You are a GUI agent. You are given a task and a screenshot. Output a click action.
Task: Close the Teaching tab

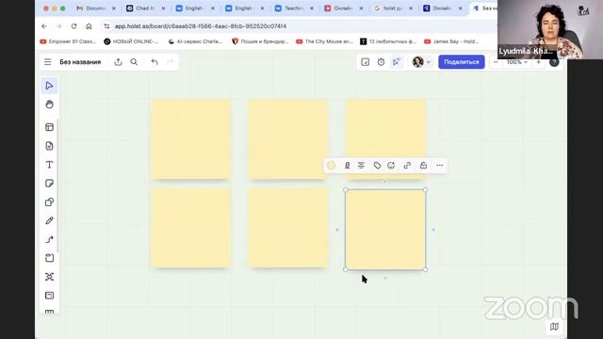point(312,8)
